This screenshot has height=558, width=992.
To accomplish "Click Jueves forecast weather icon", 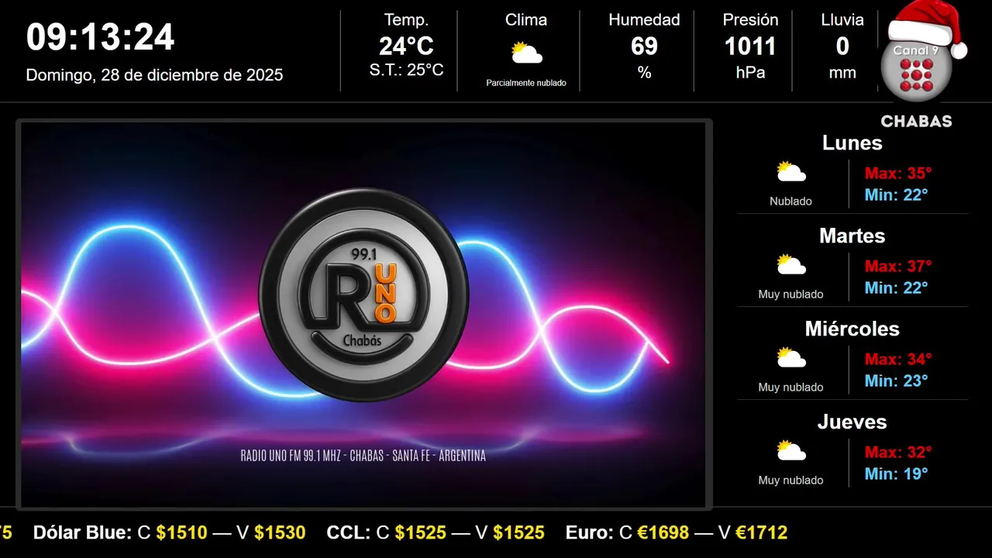I will [x=791, y=451].
